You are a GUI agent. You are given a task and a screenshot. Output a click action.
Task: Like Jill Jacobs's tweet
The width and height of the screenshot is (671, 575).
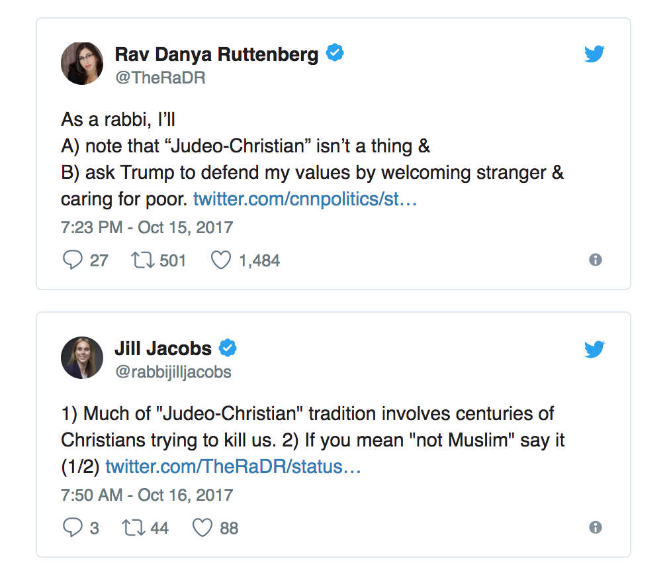(x=201, y=528)
